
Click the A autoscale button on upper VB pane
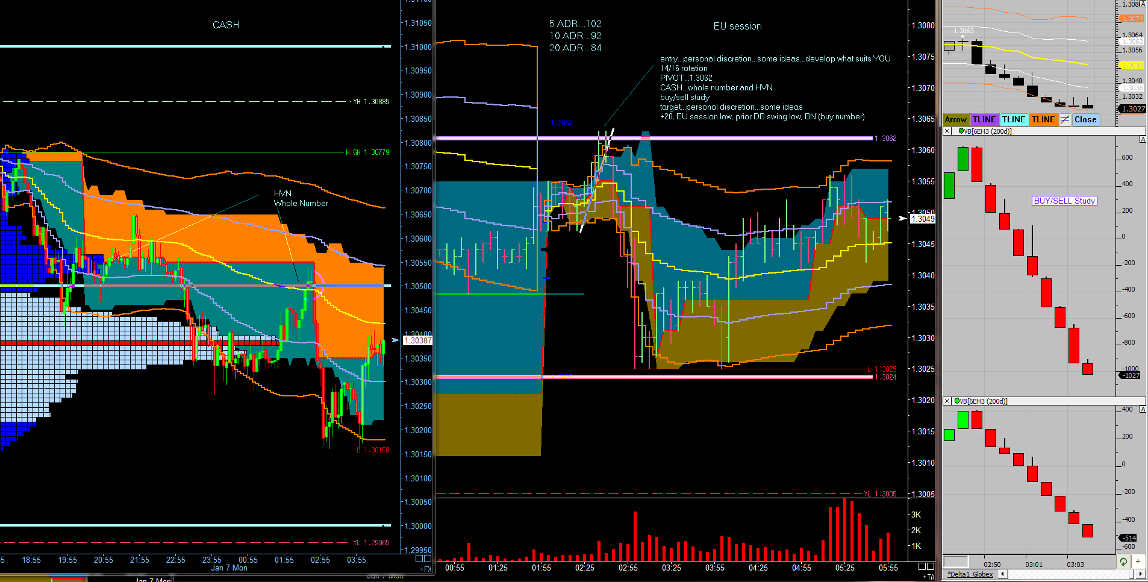click(x=1143, y=140)
